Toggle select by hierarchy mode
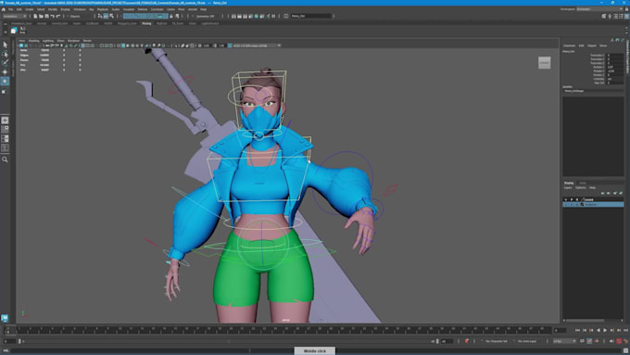This screenshot has height=355, width=630. tap(100, 16)
